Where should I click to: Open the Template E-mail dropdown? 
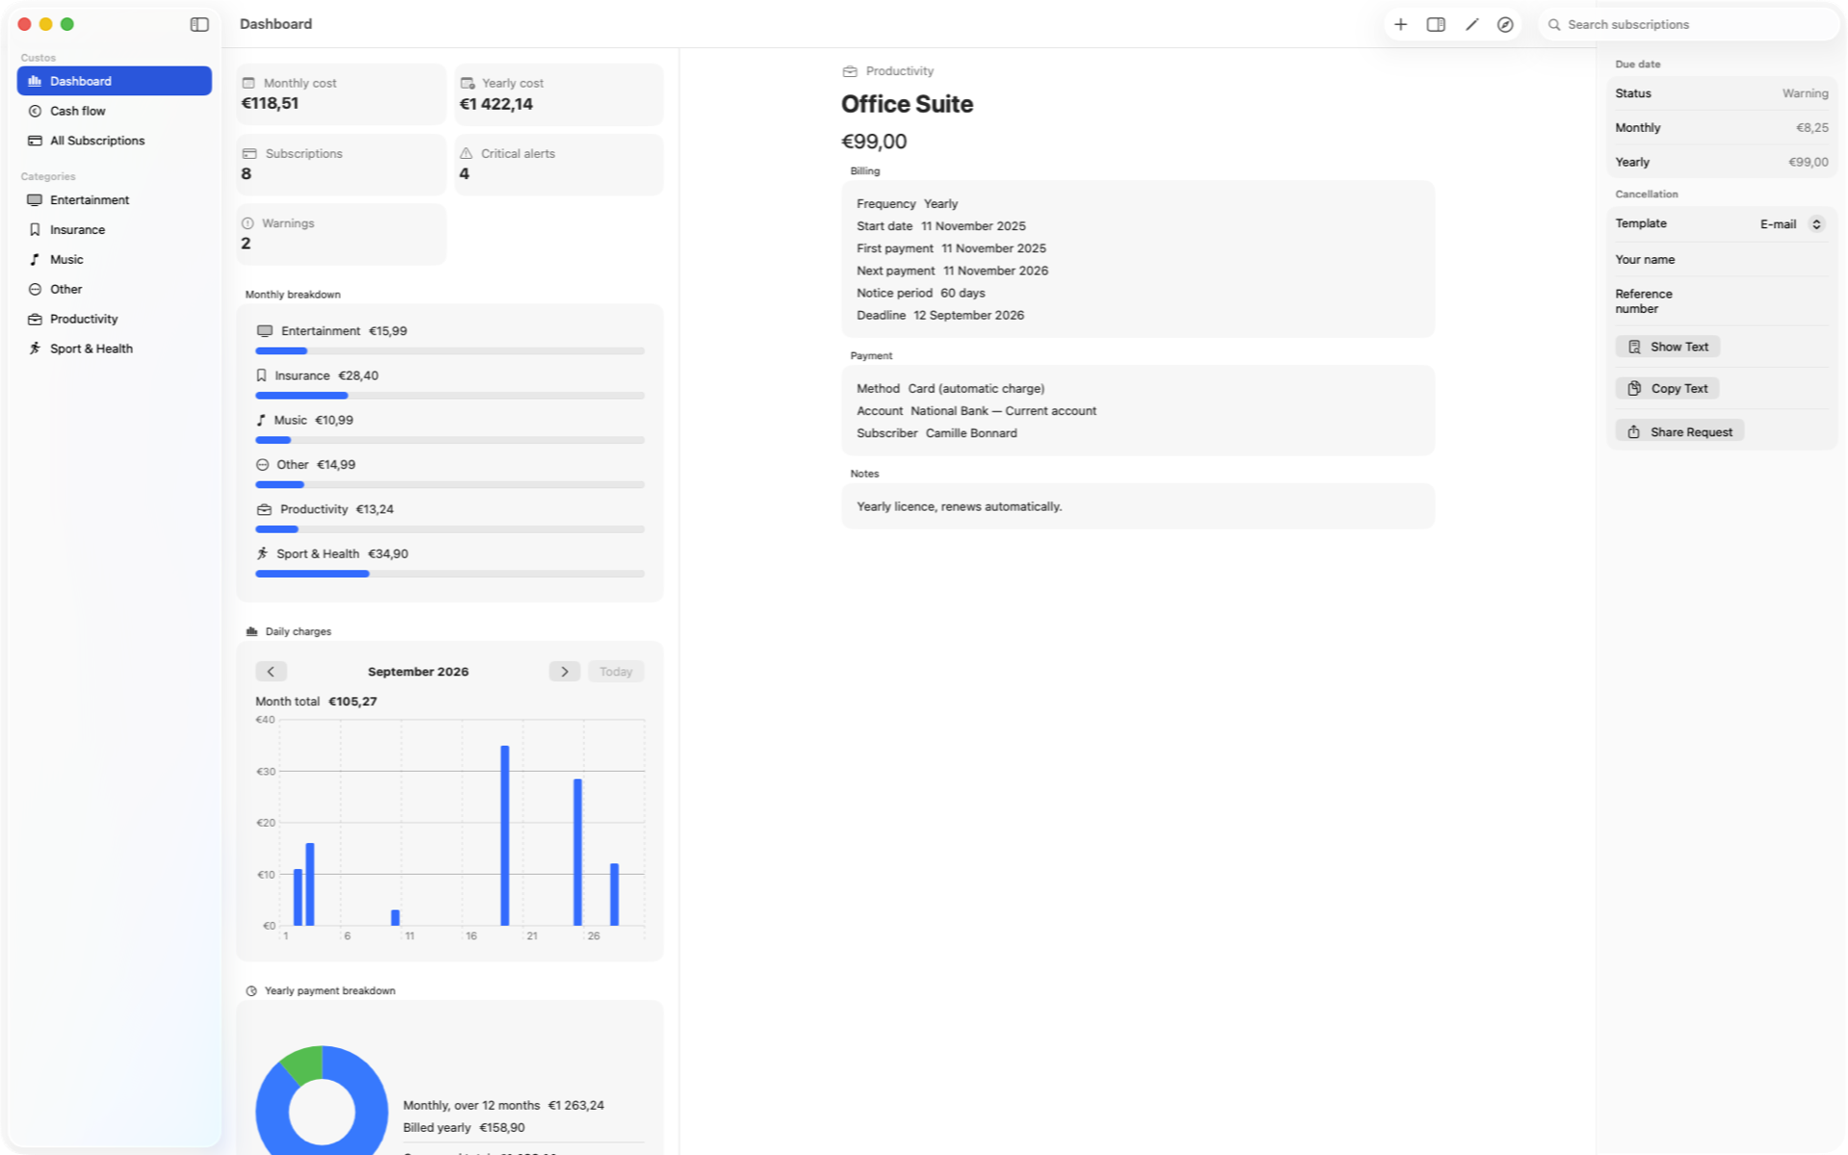(1792, 224)
